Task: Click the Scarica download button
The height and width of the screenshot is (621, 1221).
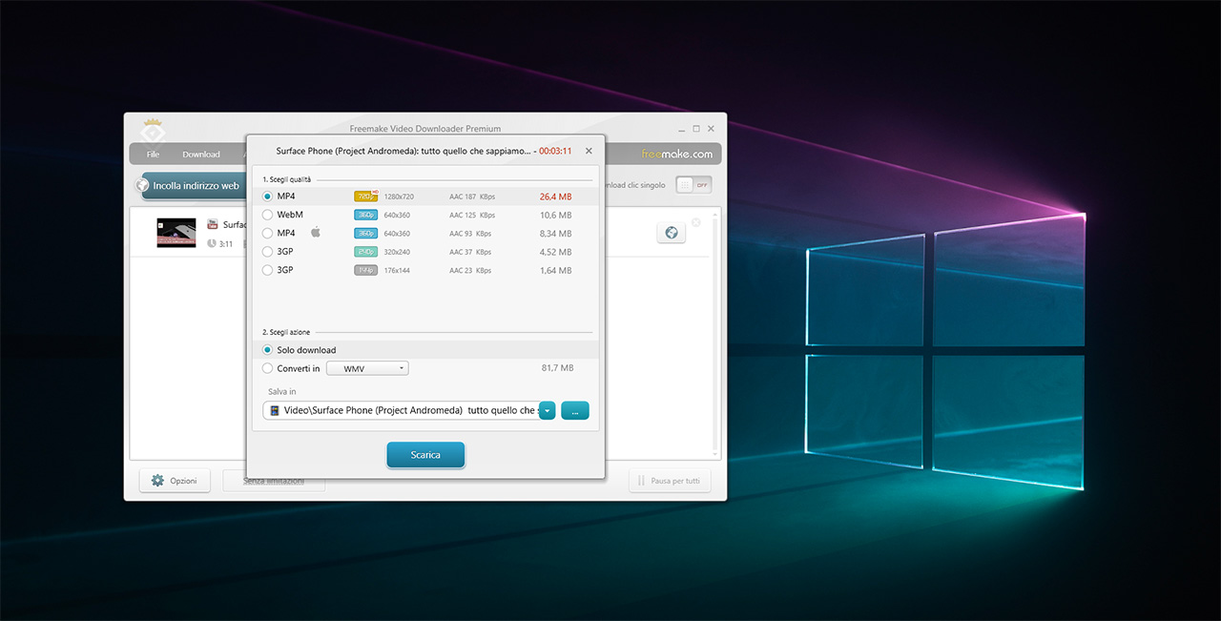Action: [x=425, y=455]
